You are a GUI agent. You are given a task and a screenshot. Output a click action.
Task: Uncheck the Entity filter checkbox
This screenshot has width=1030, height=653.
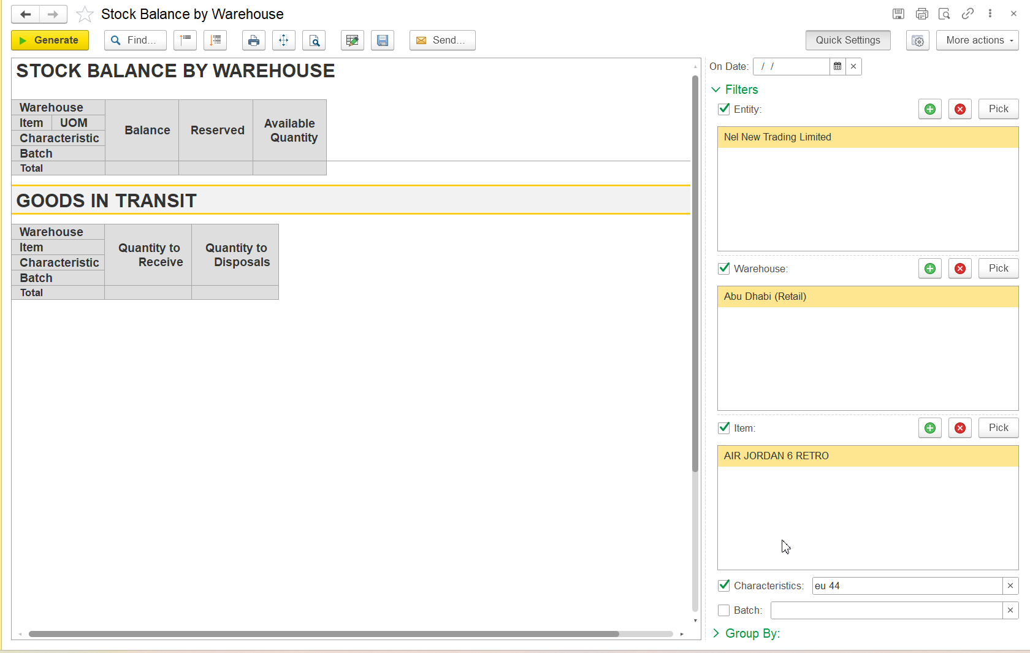pyautogui.click(x=724, y=109)
